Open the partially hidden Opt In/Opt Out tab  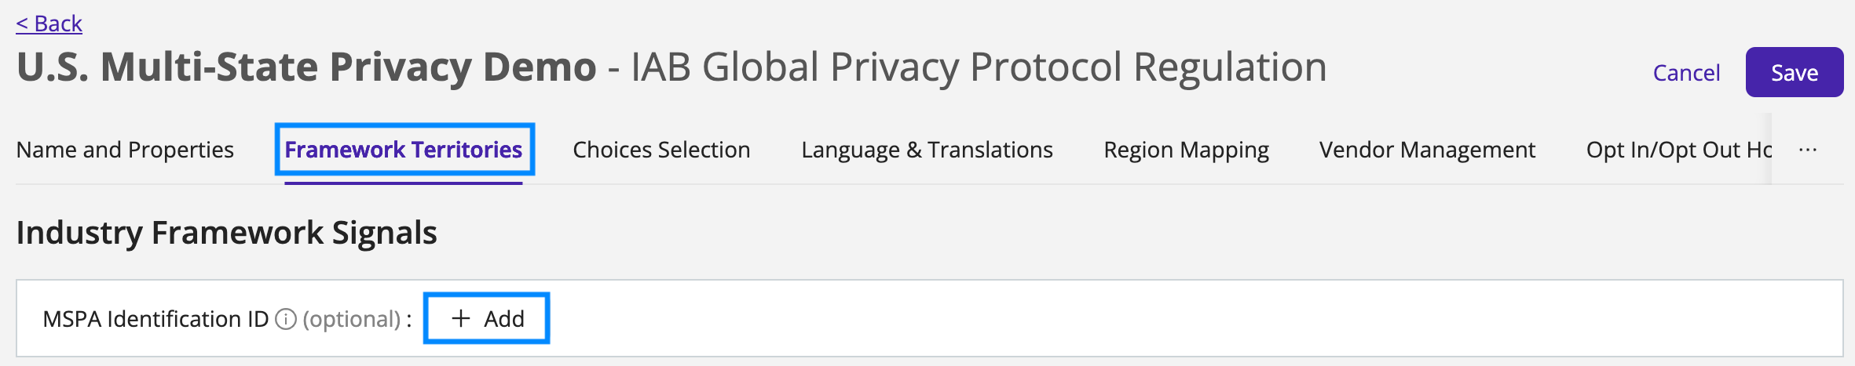tap(1678, 149)
